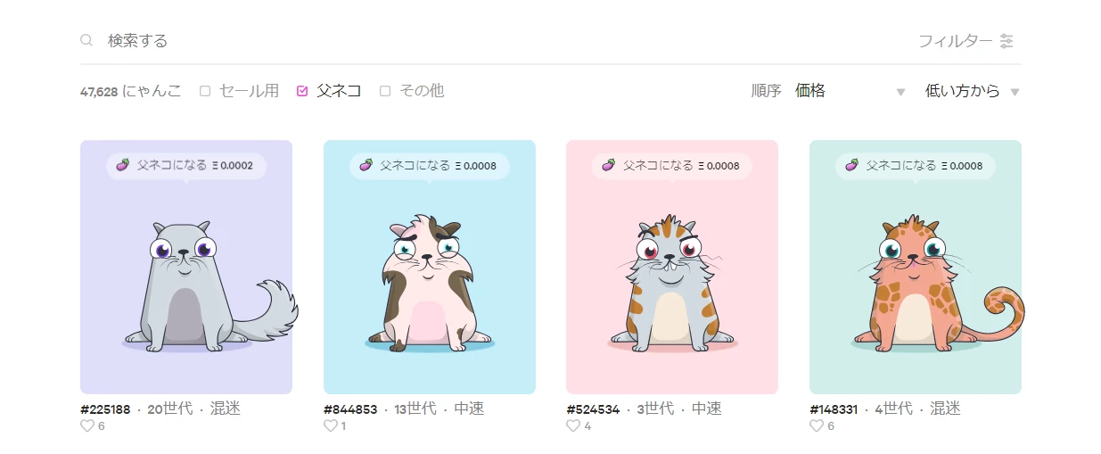
Task: Open kitty #148331 title link
Action: click(x=834, y=409)
